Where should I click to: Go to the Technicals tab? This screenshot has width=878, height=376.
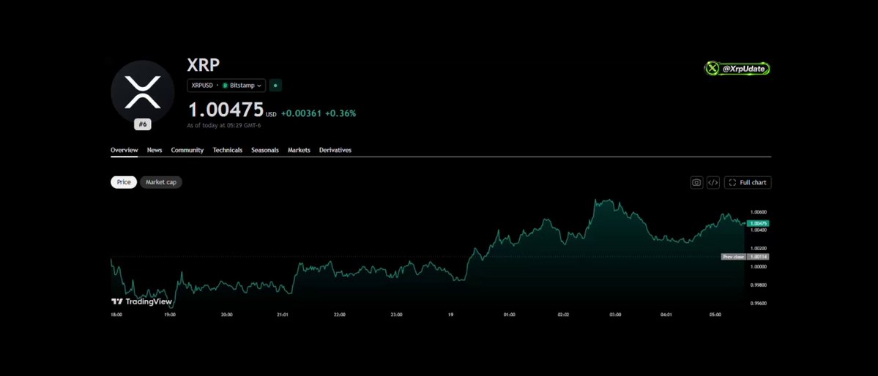point(227,150)
